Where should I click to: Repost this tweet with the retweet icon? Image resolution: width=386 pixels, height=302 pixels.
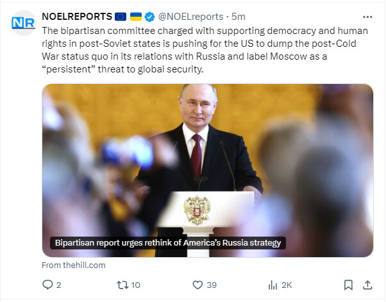point(121,285)
